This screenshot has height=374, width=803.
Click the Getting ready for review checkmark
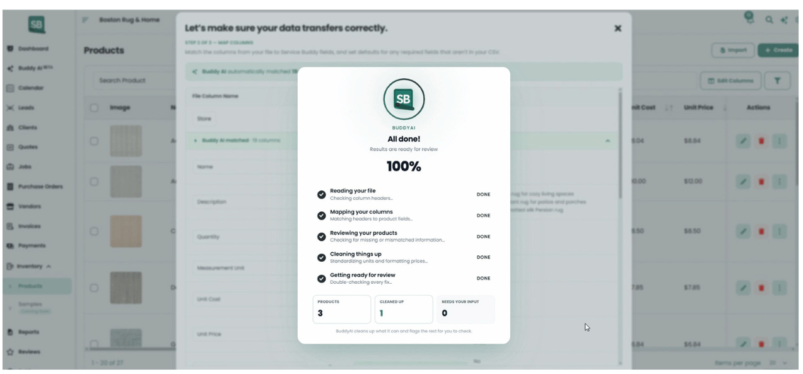coord(322,278)
